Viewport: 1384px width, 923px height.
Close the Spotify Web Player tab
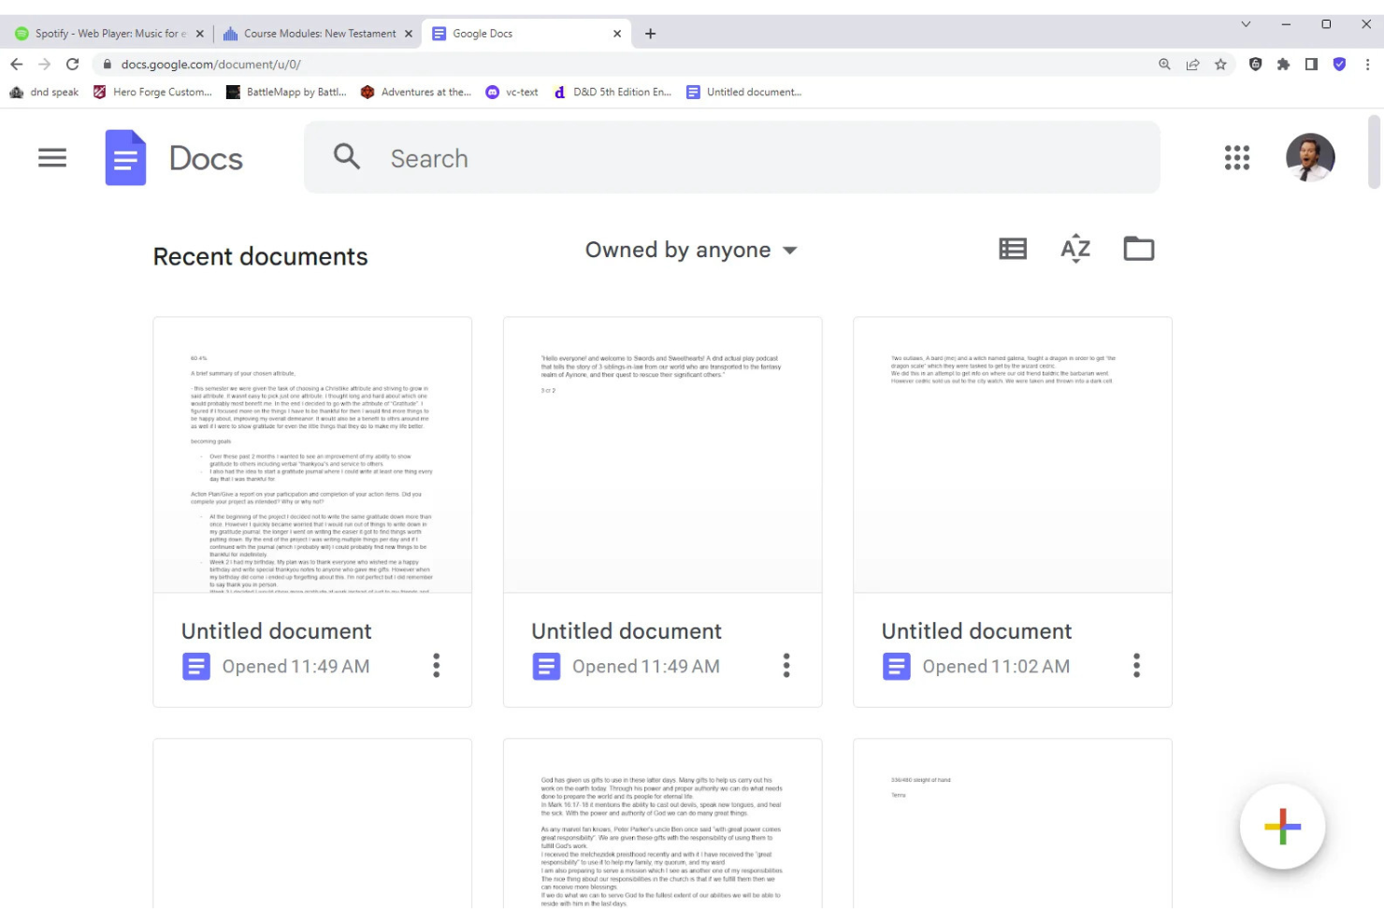(x=199, y=34)
